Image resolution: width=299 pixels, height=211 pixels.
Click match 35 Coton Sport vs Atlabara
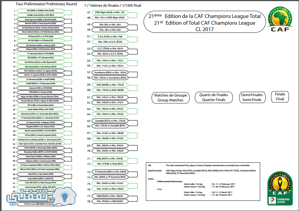40,156
